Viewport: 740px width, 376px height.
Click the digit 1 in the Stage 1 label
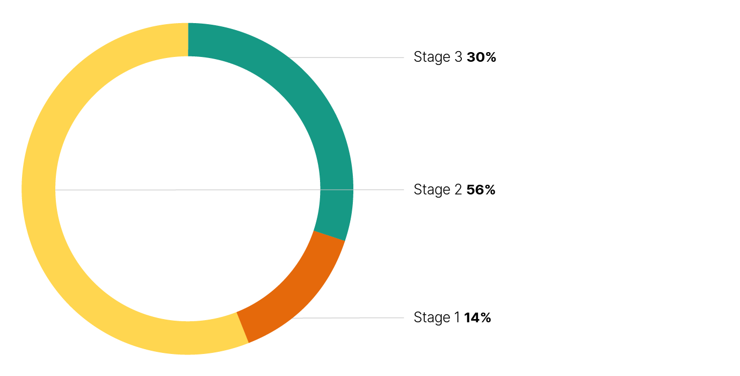[x=457, y=318]
